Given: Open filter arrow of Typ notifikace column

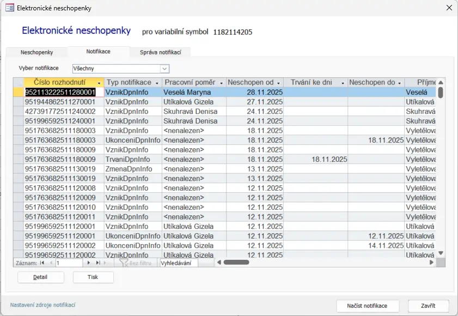Looking at the screenshot, I should click(x=156, y=83).
